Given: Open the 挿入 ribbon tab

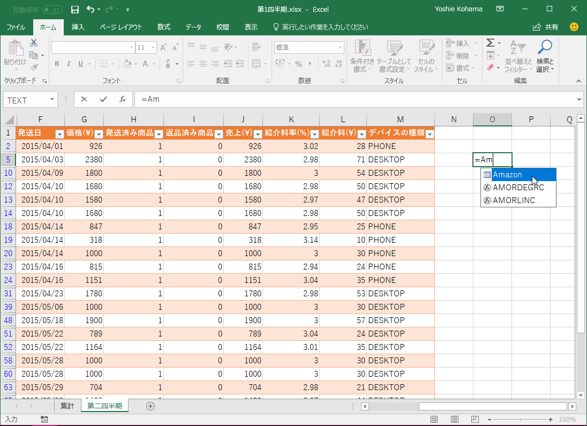Looking at the screenshot, I should tap(78, 27).
